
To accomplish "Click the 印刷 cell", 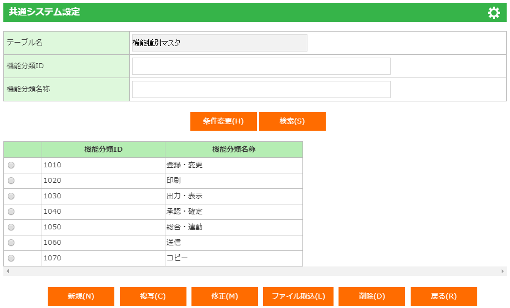I will [x=234, y=181].
